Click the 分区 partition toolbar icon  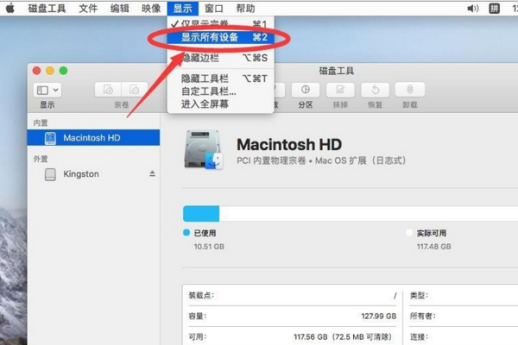click(306, 90)
